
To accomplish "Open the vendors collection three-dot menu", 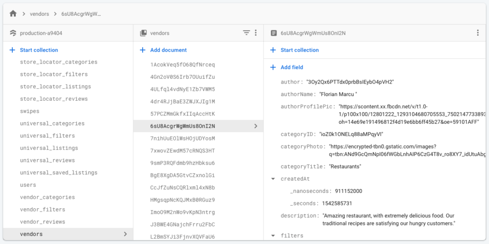I will pyautogui.click(x=256, y=33).
